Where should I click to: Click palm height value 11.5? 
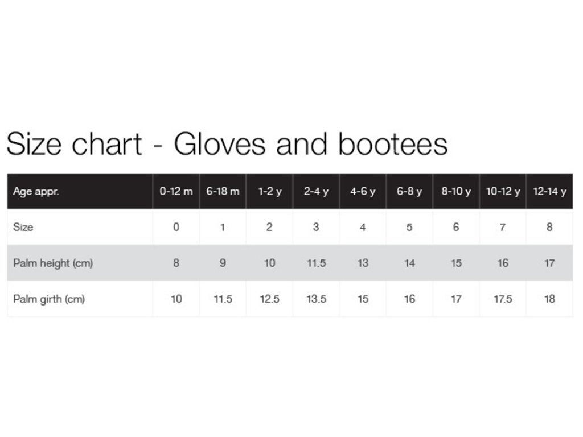(x=316, y=263)
